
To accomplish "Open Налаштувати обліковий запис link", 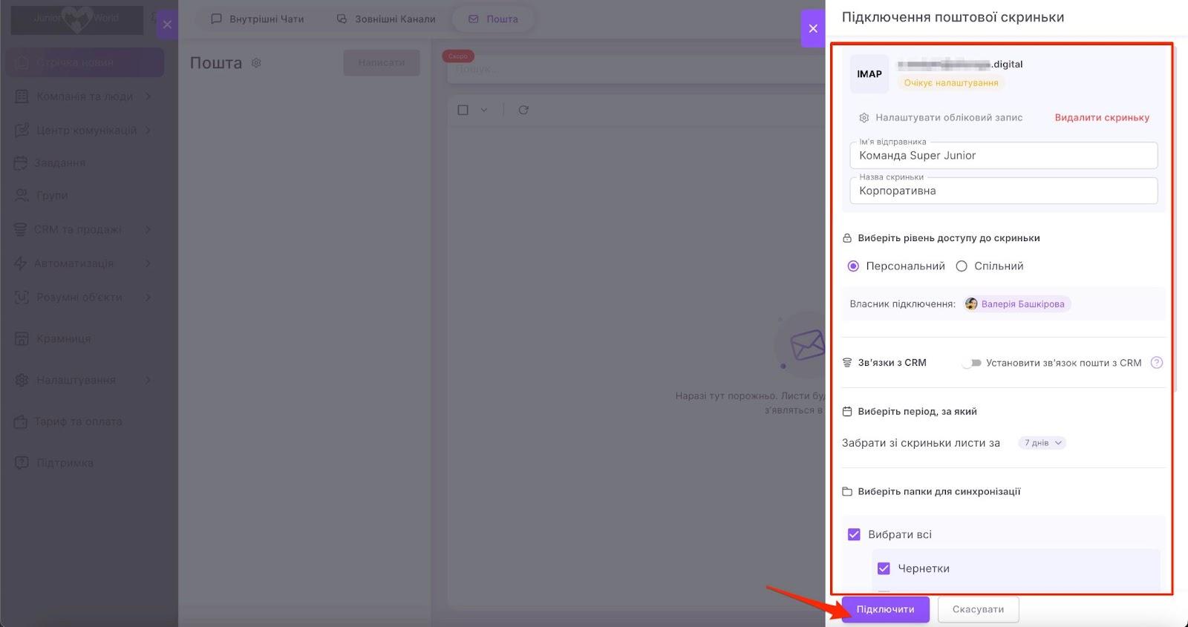I will click(x=941, y=117).
